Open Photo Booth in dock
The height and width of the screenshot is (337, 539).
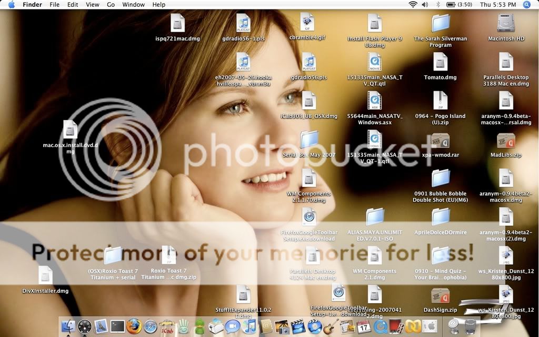(396, 326)
